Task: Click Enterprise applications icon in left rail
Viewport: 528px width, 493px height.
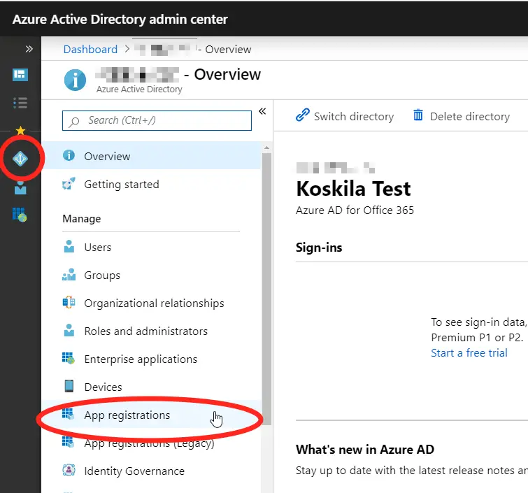Action: point(20,215)
